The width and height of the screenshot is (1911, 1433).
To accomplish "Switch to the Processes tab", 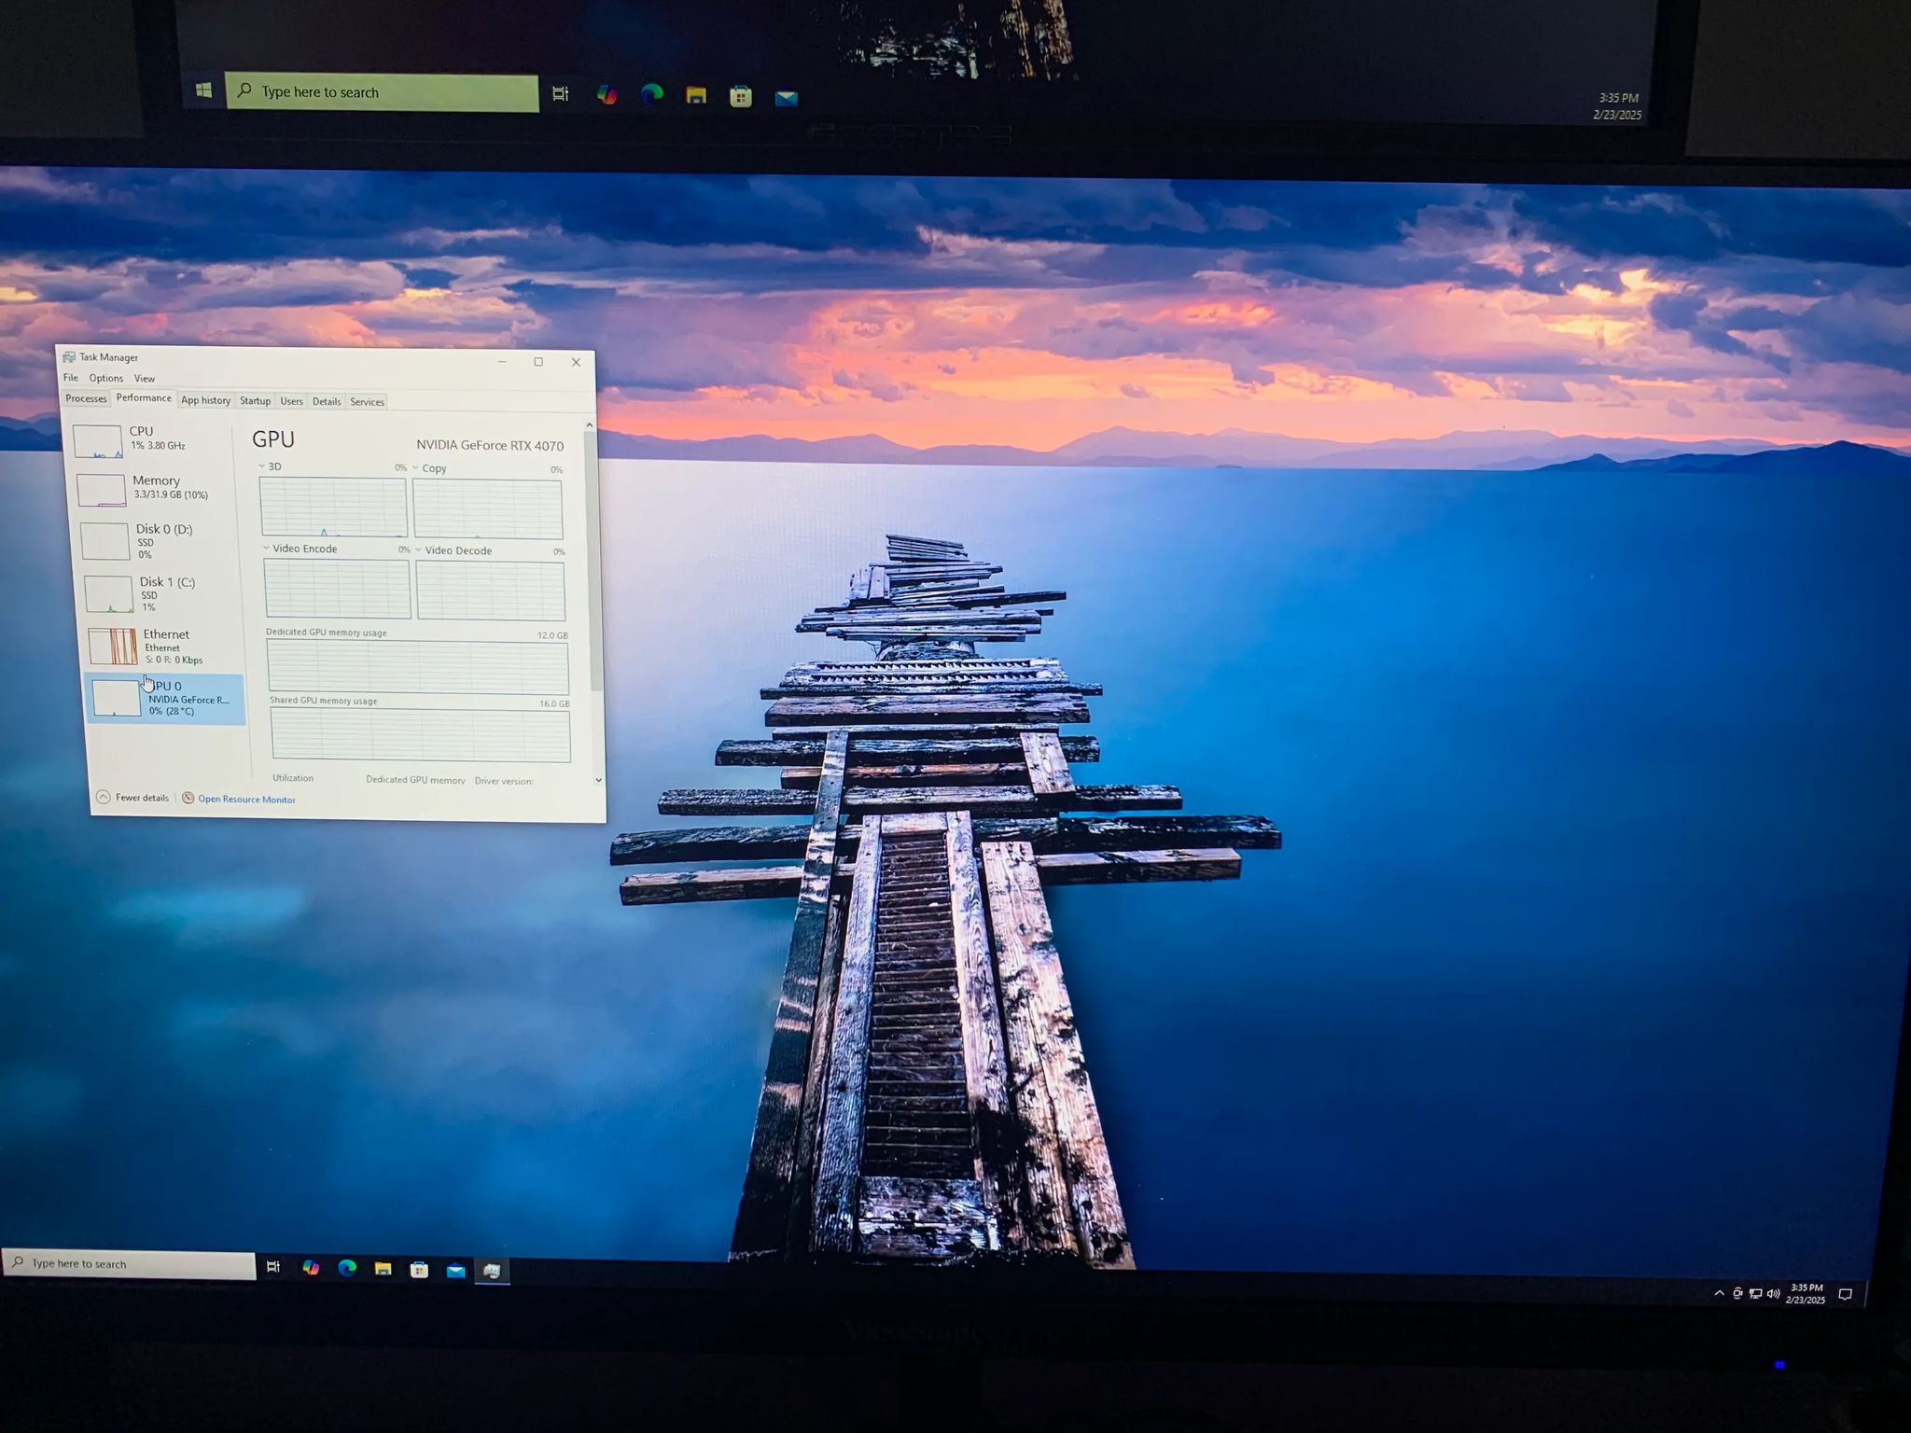I will (x=86, y=398).
